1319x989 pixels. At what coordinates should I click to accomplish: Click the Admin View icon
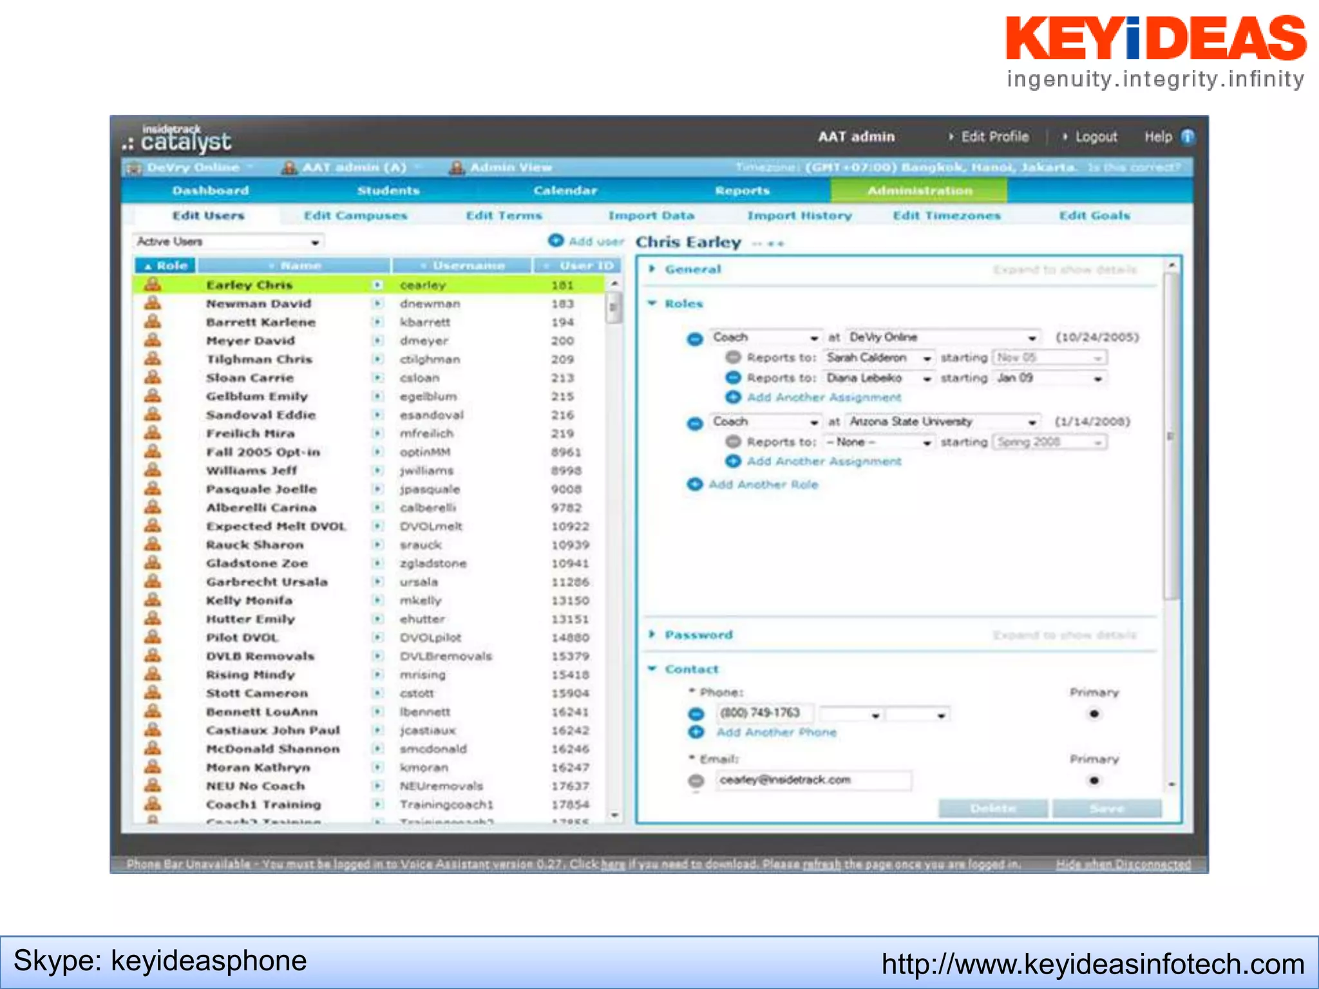click(x=457, y=167)
